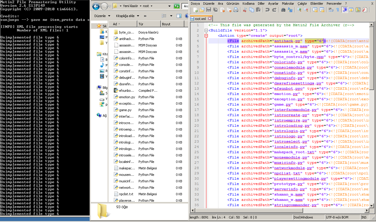Image resolution: width=376 pixels, height=222 pixels.
Task: Open Find with the binoculars icon
Action: point(283,10)
